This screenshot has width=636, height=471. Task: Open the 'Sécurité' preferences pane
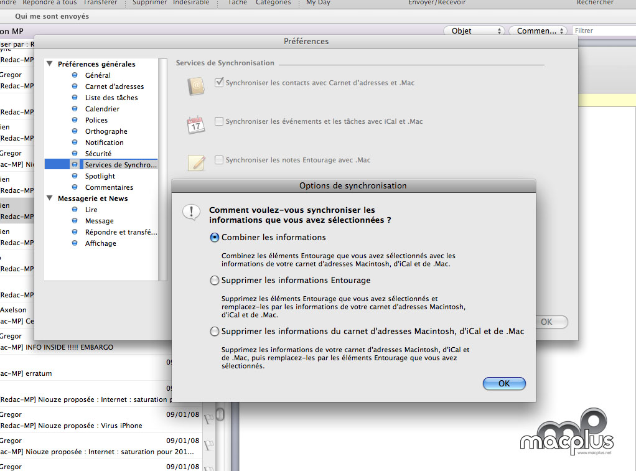(98, 153)
